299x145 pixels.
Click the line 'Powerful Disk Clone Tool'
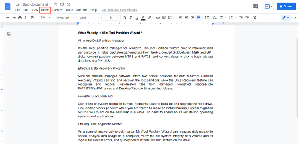pos(96,96)
